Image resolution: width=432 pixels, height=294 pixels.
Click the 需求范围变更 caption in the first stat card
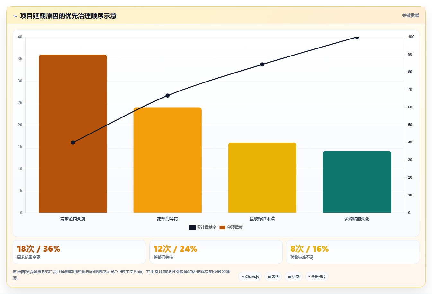29,257
